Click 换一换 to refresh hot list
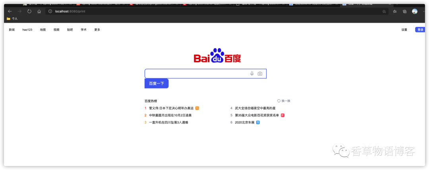 pos(286,101)
